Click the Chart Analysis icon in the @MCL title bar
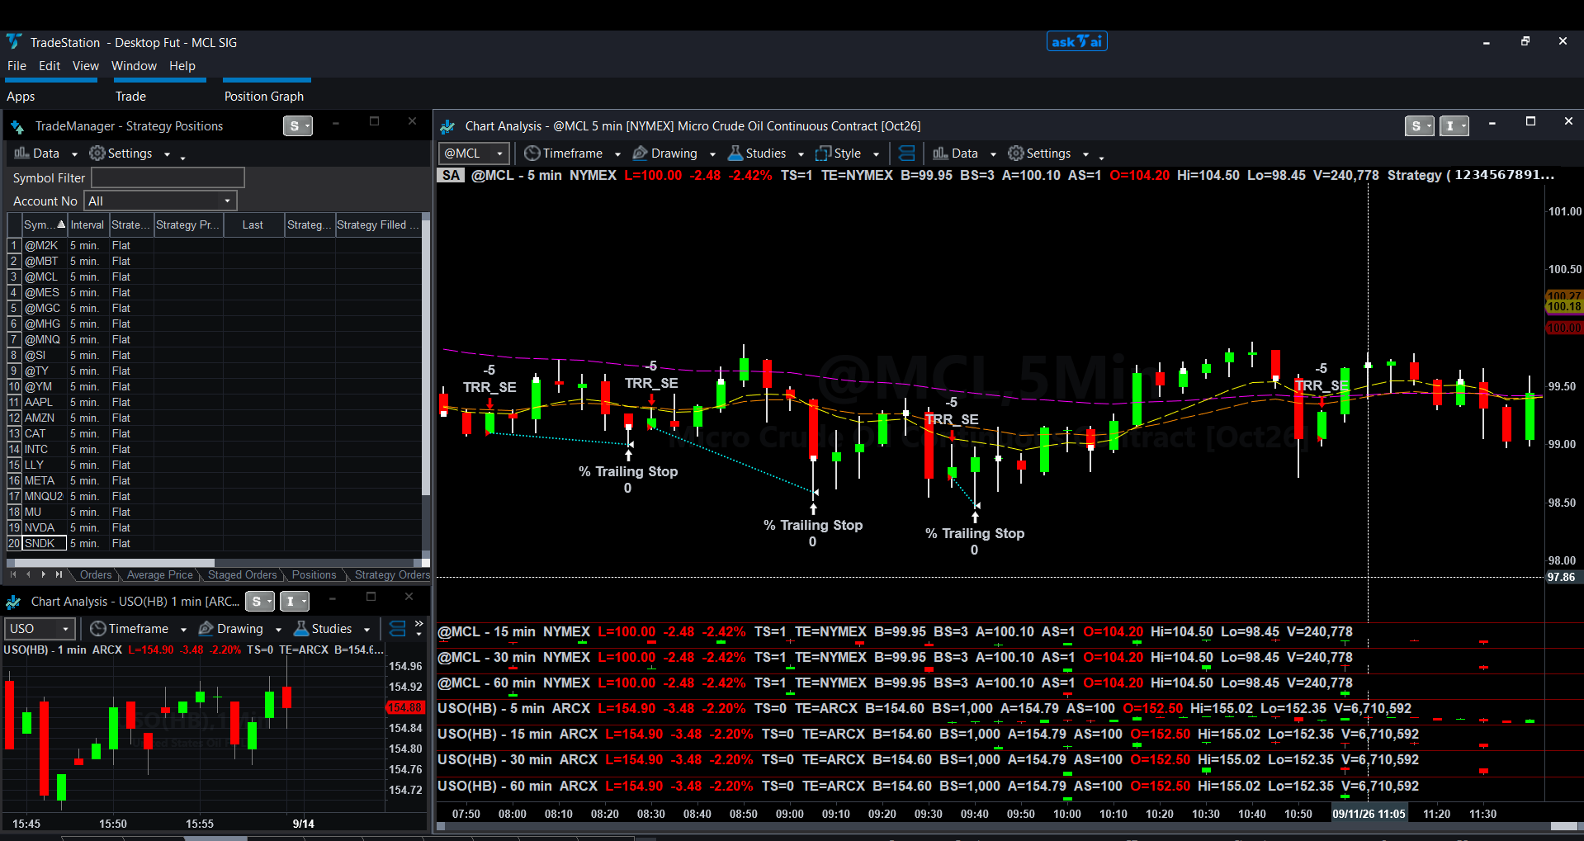1584x841 pixels. 447,126
